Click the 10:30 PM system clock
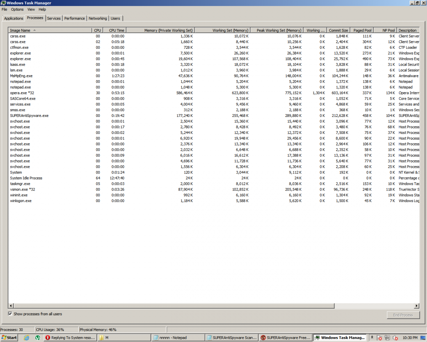The width and height of the screenshot is (427, 342). [410, 338]
